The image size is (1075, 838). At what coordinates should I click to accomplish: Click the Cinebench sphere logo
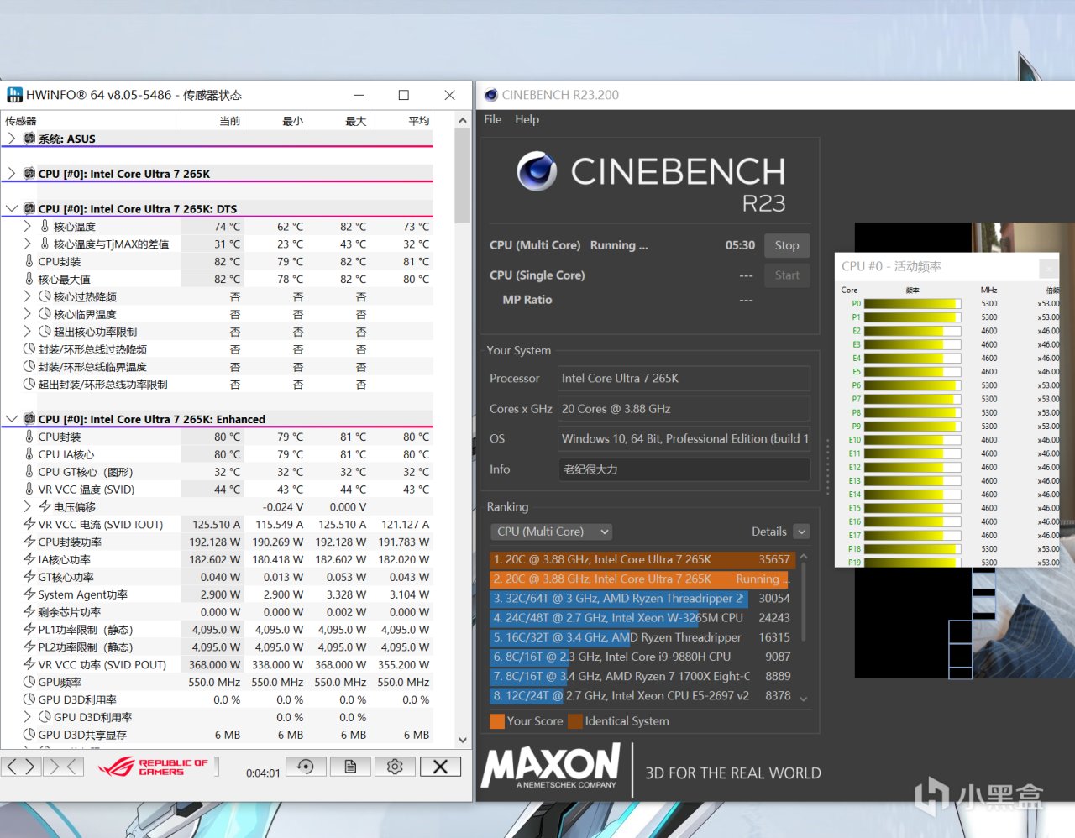(x=537, y=171)
